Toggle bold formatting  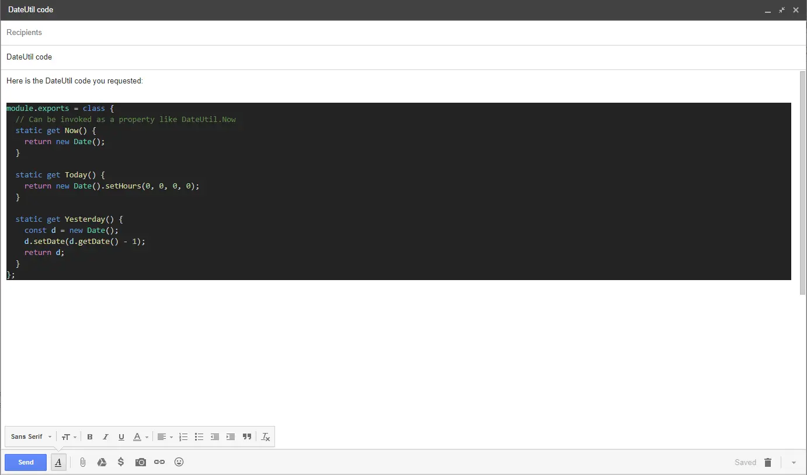tap(90, 436)
